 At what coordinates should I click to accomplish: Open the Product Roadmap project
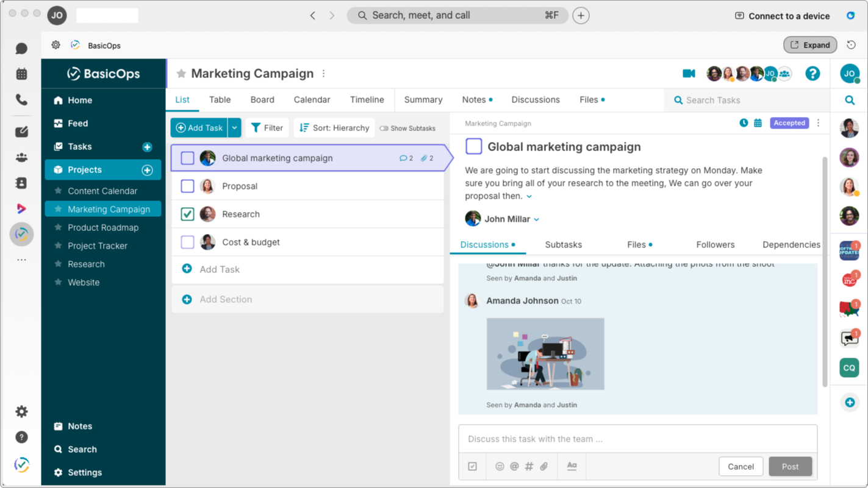coord(103,227)
